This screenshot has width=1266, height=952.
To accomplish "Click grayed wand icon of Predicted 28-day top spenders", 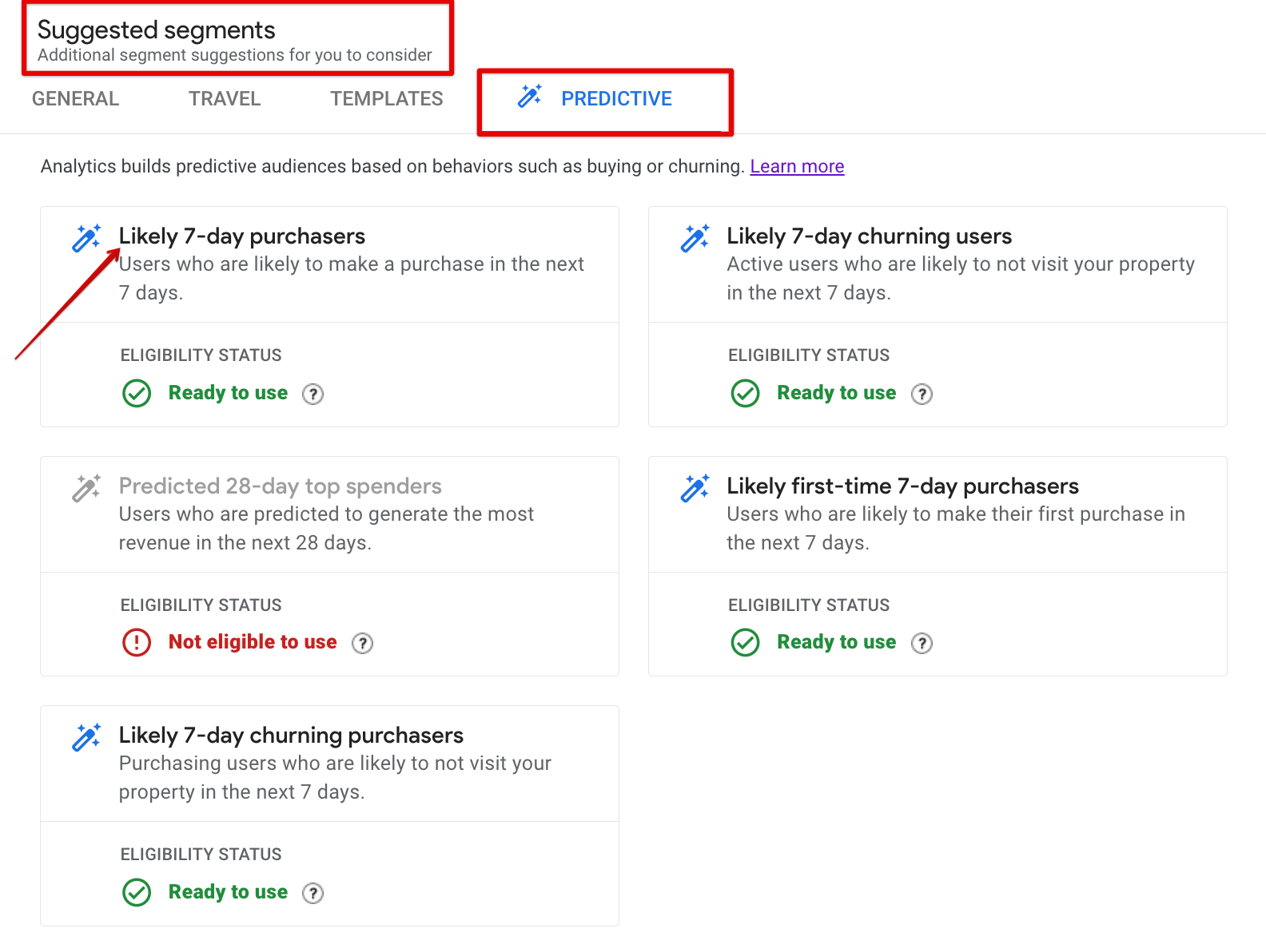I will click(x=86, y=488).
